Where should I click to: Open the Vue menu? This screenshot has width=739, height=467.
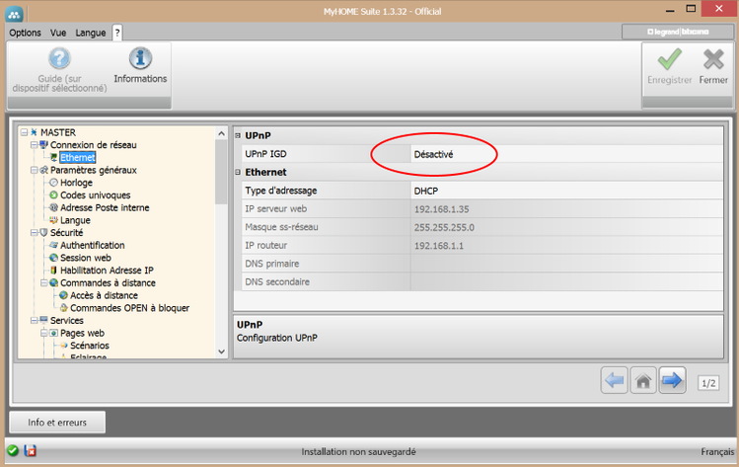[58, 33]
